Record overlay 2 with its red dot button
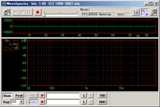Screen dimensions: 160x107 42,102
